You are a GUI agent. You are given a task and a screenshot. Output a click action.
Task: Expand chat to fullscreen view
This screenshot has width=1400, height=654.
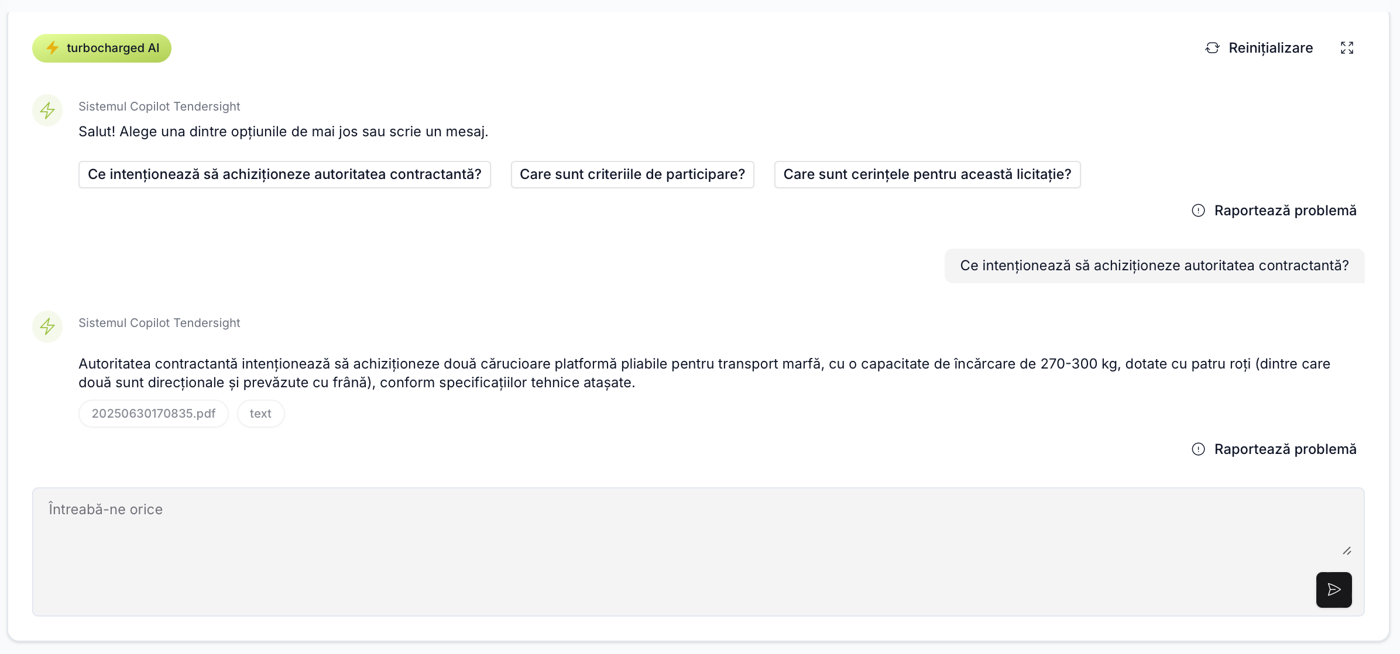pyautogui.click(x=1347, y=48)
